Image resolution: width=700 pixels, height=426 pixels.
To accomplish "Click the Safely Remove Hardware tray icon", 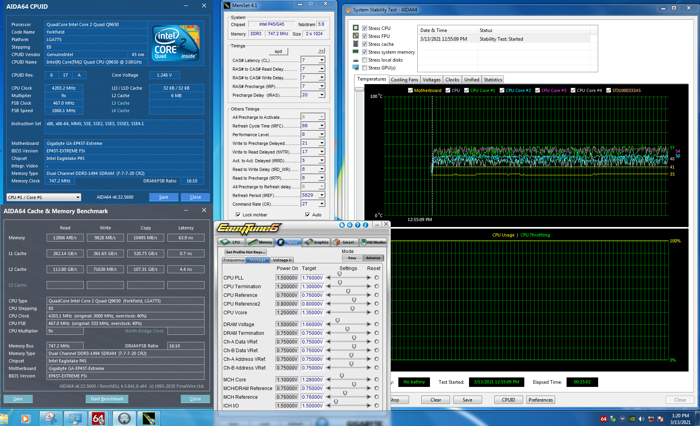I will (613, 419).
